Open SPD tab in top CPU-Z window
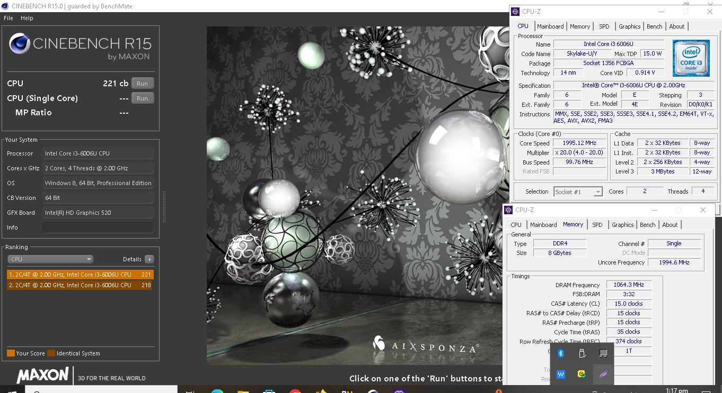 pyautogui.click(x=604, y=26)
